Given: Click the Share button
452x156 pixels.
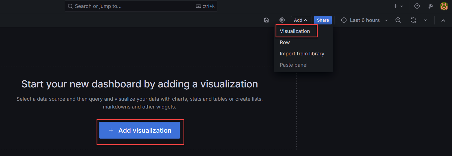Looking at the screenshot, I should coord(323,20).
